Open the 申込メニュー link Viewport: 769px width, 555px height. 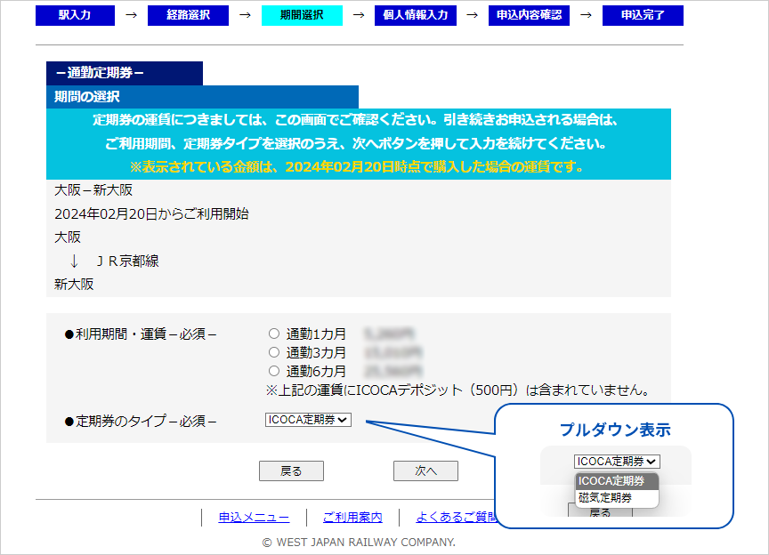click(x=254, y=518)
